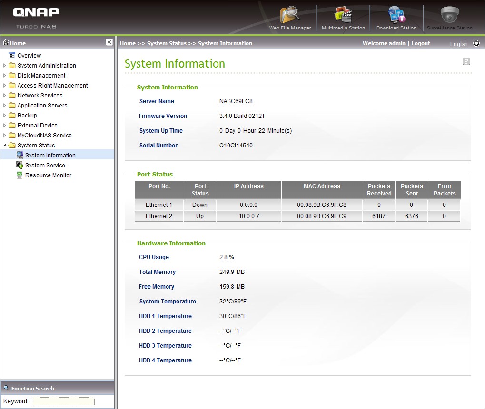Click the help question mark icon
485x409 pixels.
coord(466,61)
